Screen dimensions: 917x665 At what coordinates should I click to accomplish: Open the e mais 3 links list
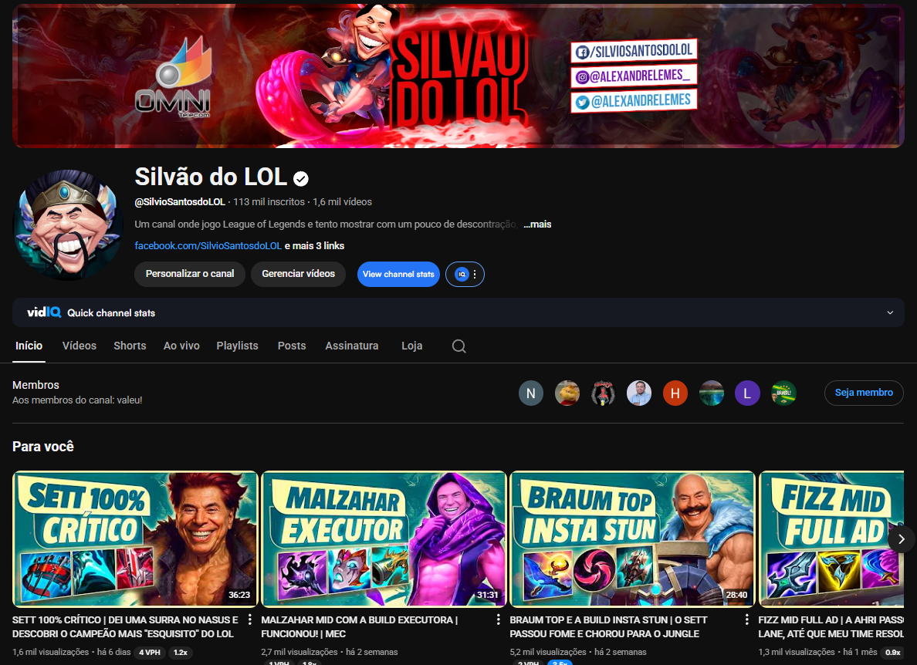click(314, 246)
